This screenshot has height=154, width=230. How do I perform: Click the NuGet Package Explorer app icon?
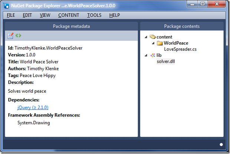pyautogui.click(x=6, y=6)
